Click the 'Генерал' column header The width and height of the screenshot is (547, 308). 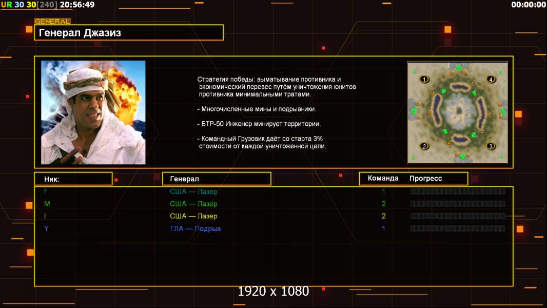[x=217, y=179]
